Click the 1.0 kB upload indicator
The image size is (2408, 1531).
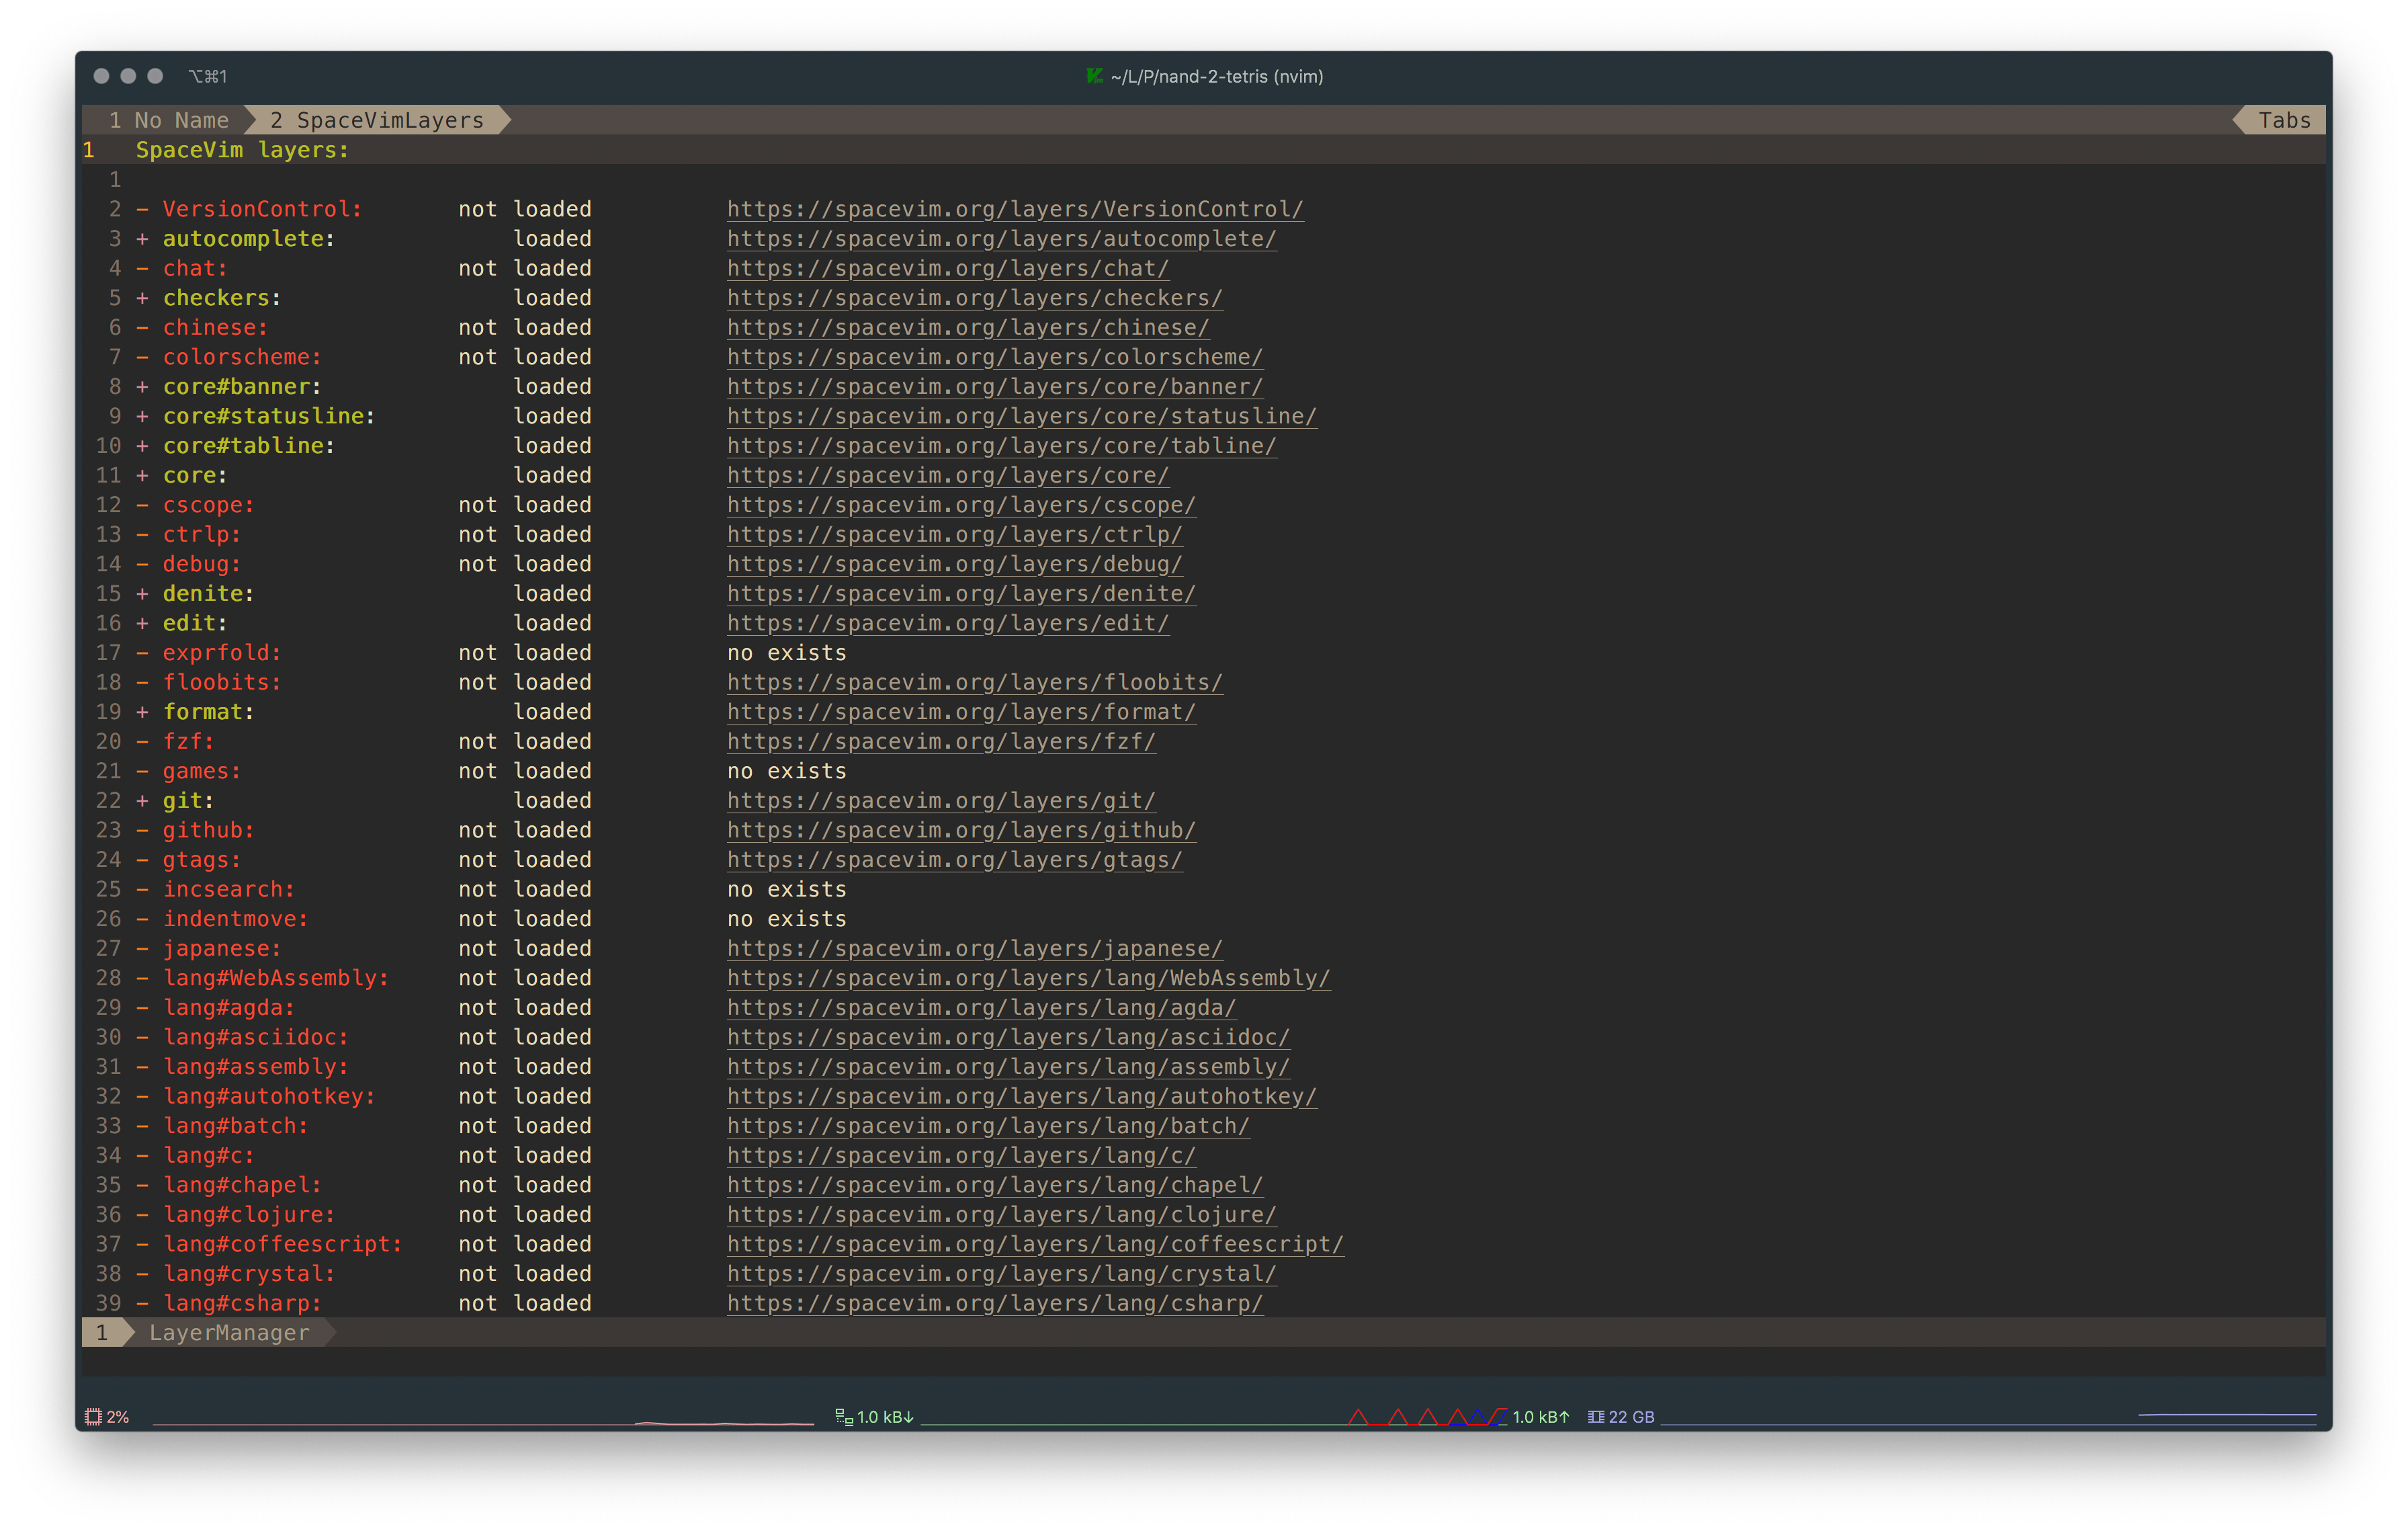1541,1416
